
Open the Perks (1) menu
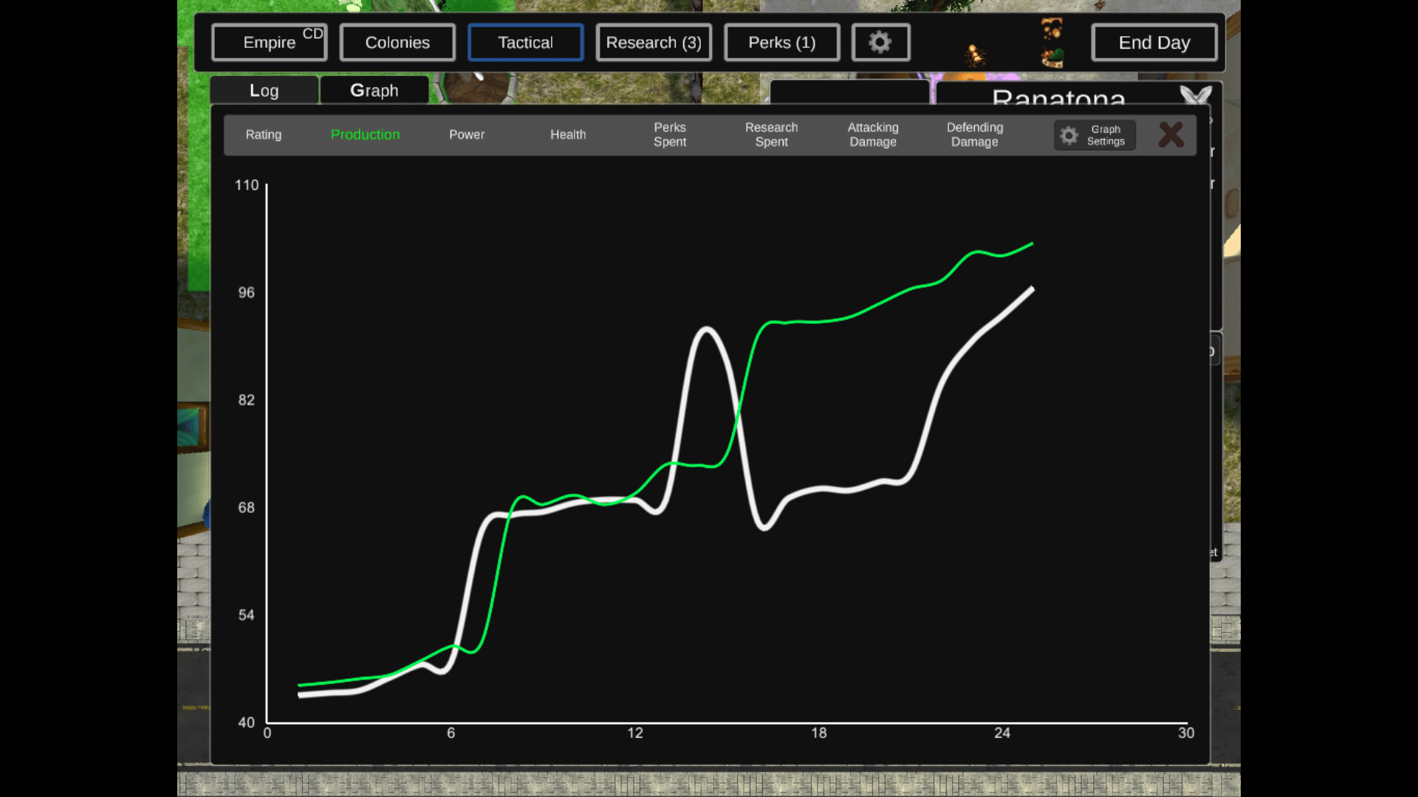pyautogui.click(x=781, y=42)
